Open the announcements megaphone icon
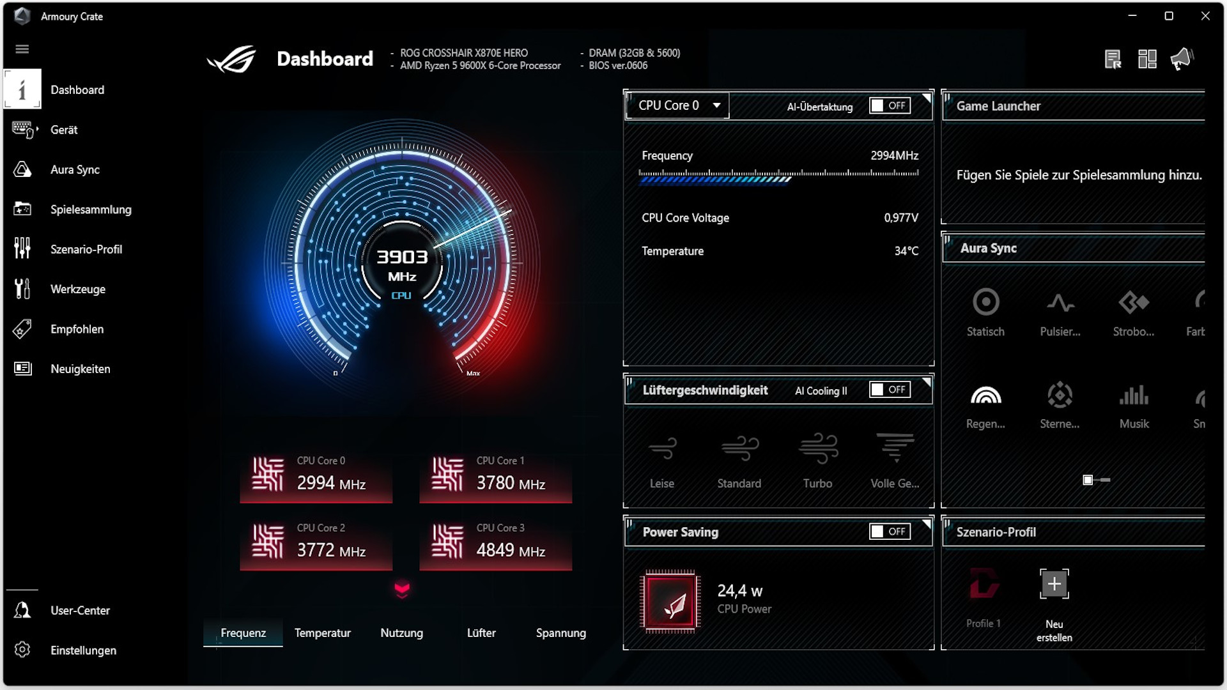Viewport: 1227px width, 690px height. click(x=1182, y=59)
